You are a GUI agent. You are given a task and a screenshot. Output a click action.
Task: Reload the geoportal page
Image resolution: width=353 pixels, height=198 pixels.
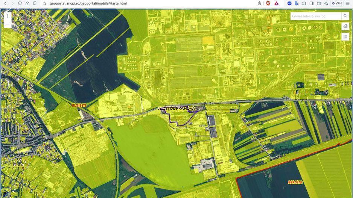[x=20, y=3]
